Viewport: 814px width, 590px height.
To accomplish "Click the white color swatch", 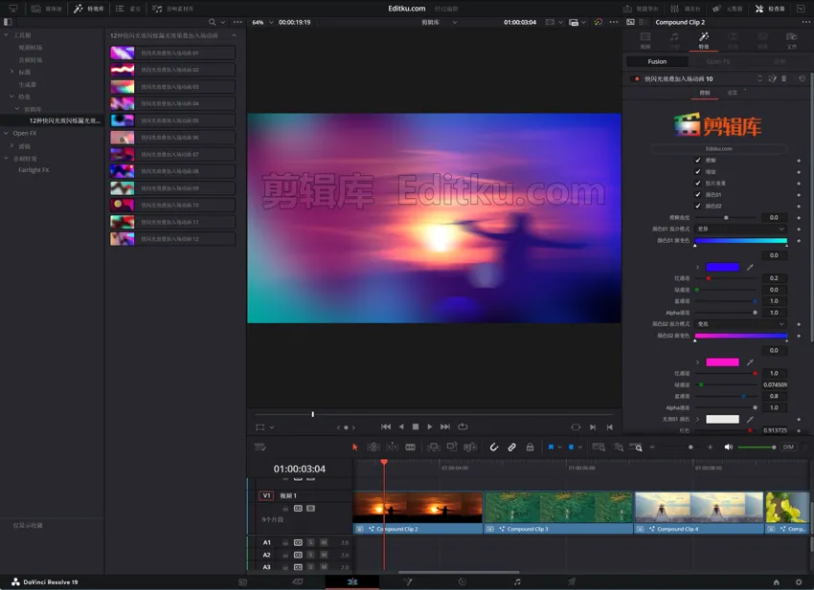I will coord(722,419).
